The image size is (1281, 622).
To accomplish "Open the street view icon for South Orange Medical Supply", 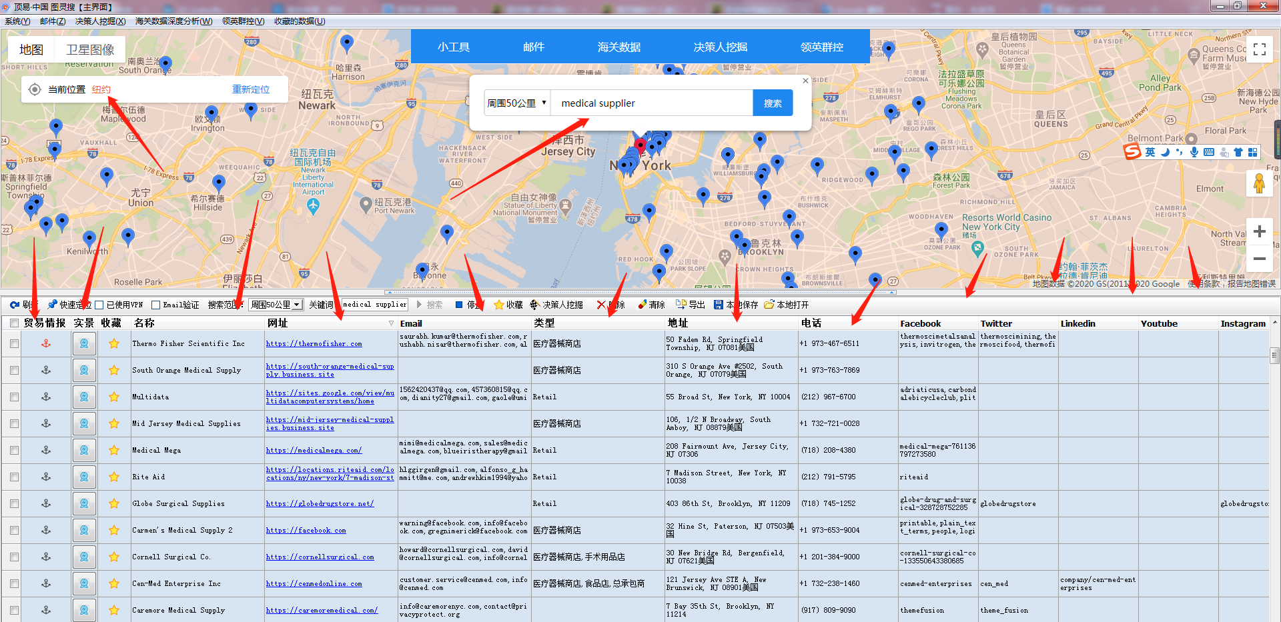I will click(84, 370).
